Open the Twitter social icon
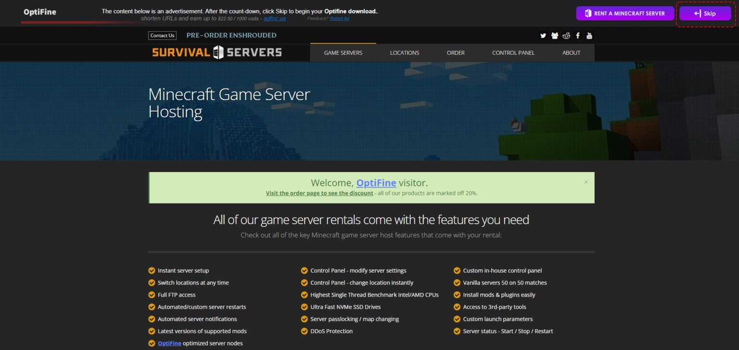Viewport: 739px width, 350px height. pyautogui.click(x=543, y=36)
